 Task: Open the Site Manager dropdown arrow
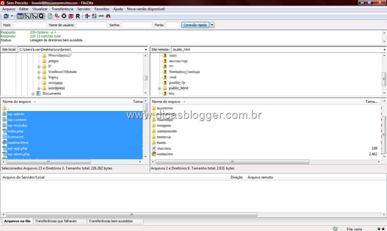tap(11, 16)
